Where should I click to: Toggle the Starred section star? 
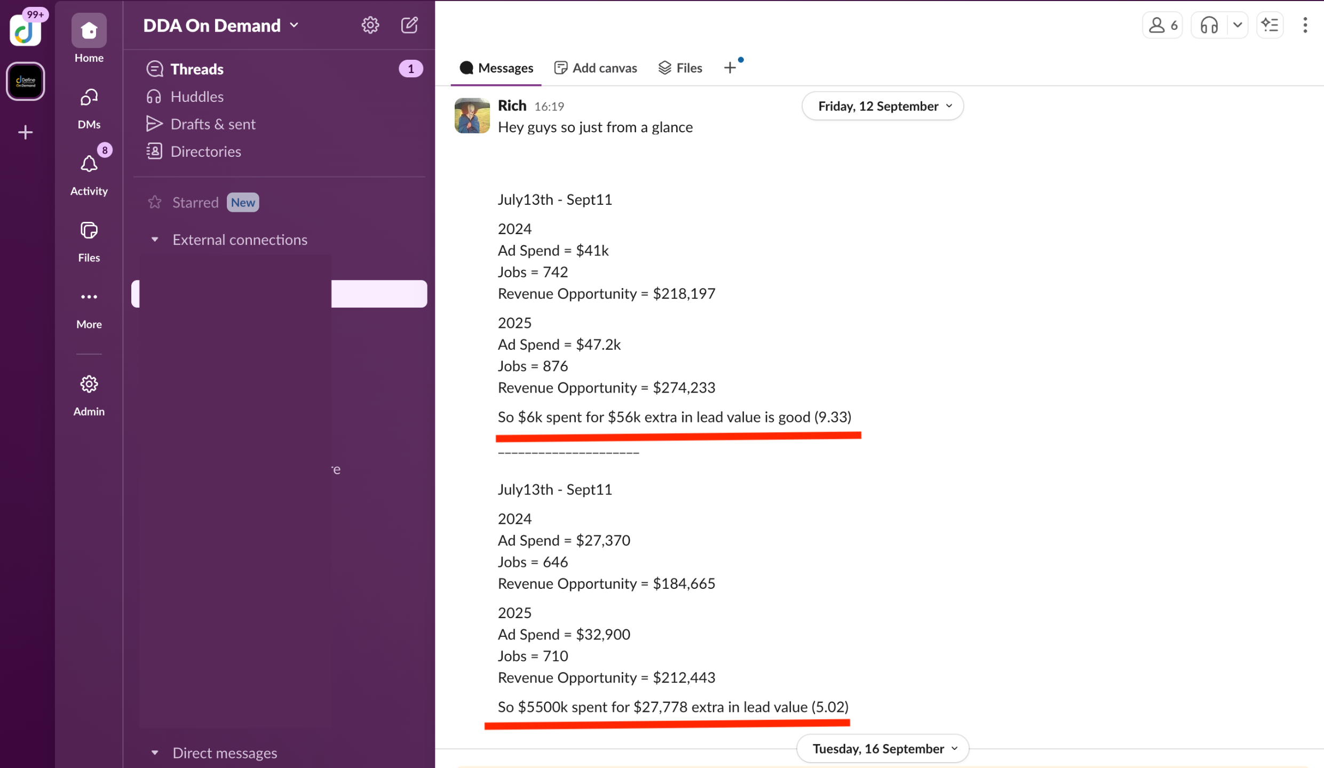[155, 202]
